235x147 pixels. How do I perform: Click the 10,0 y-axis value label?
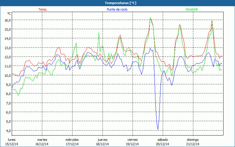point(7,75)
